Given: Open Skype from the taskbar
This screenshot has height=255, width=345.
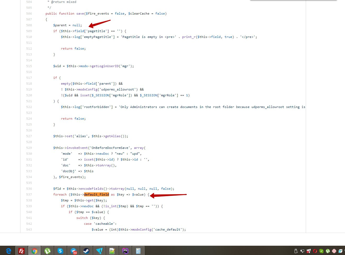Looking at the screenshot, I should [60, 251].
